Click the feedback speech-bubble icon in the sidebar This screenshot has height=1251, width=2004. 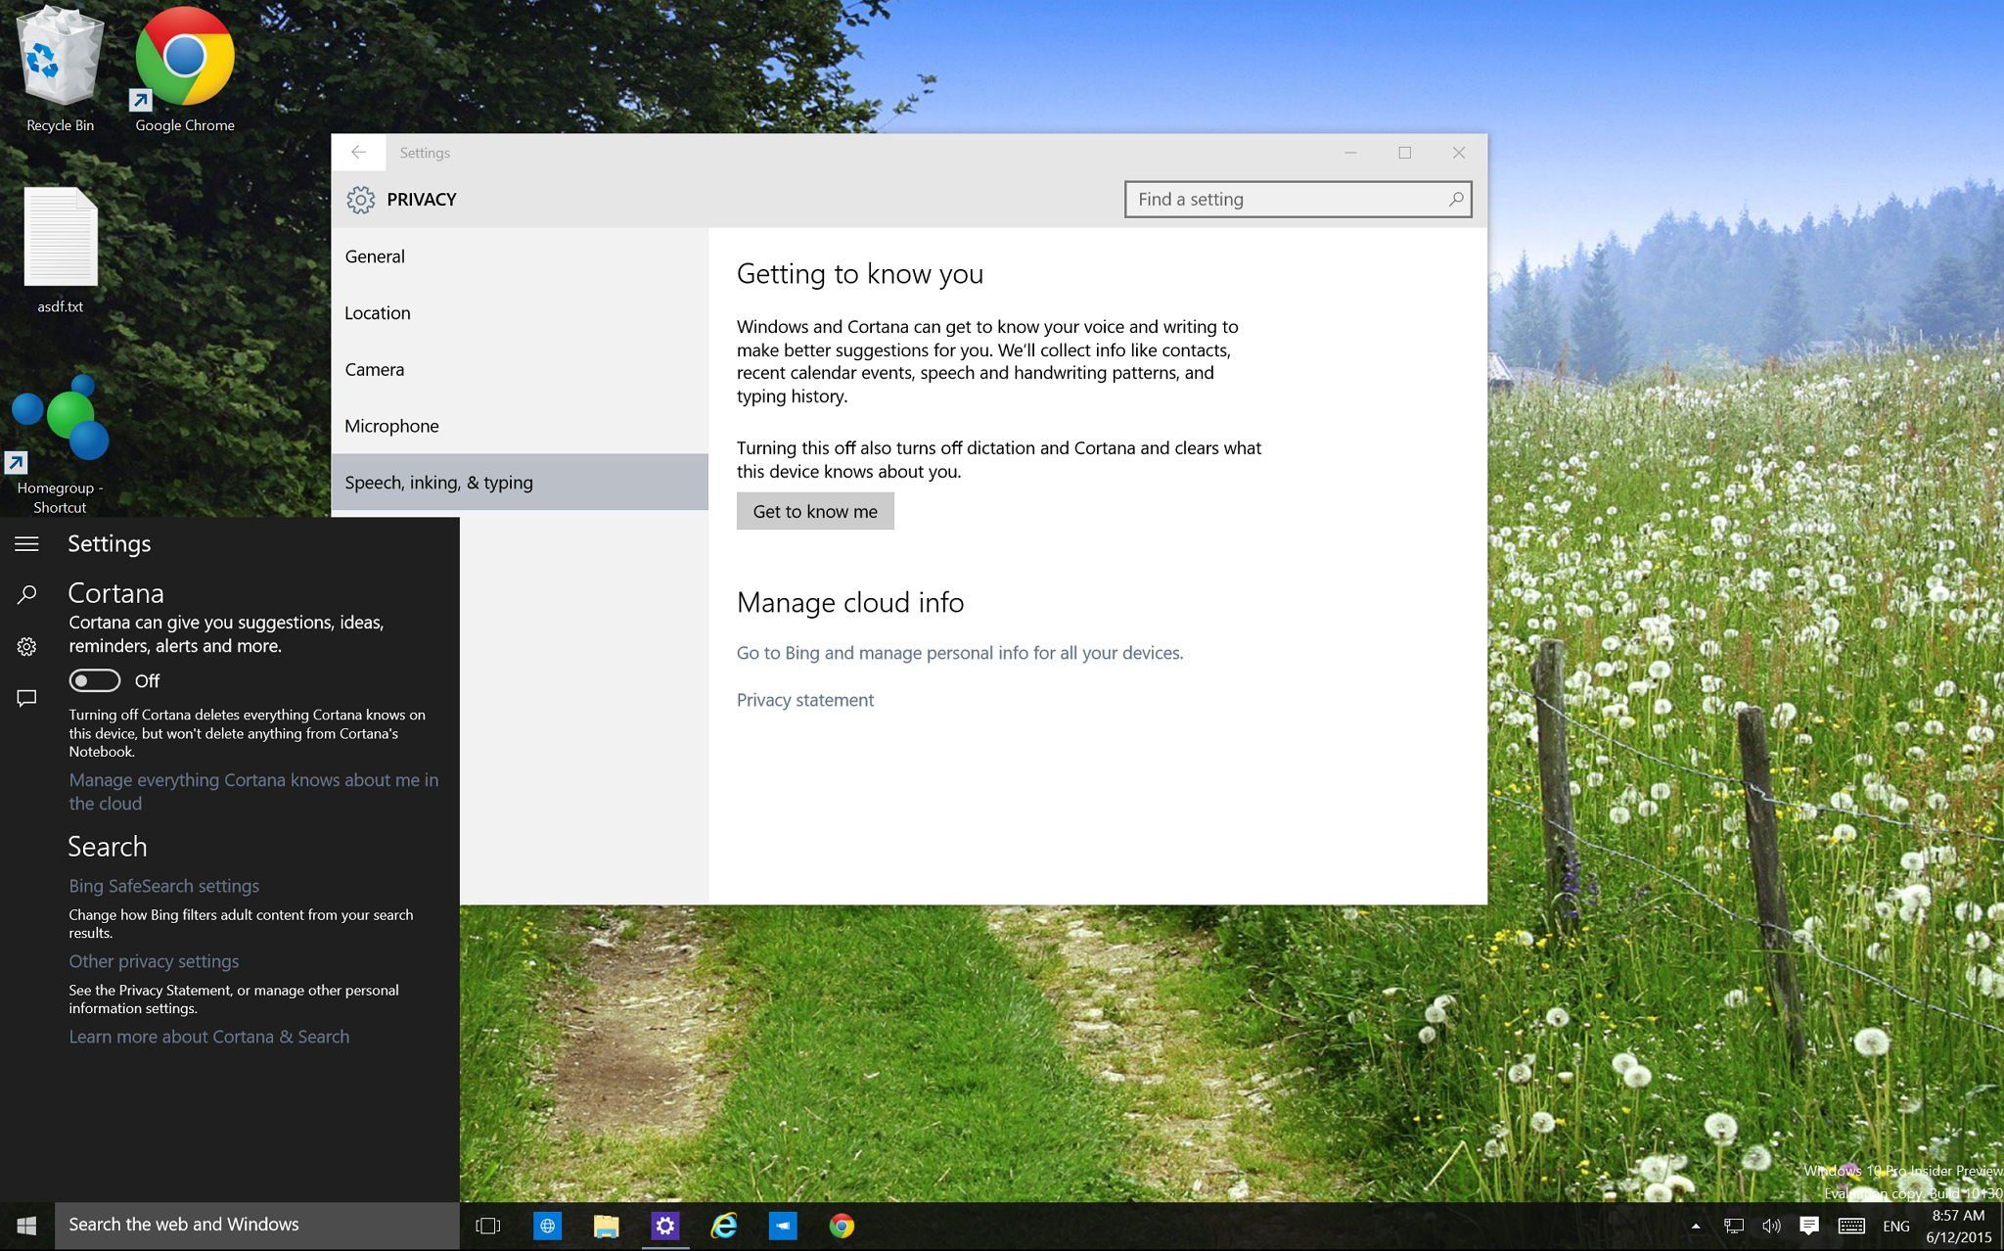tap(26, 698)
